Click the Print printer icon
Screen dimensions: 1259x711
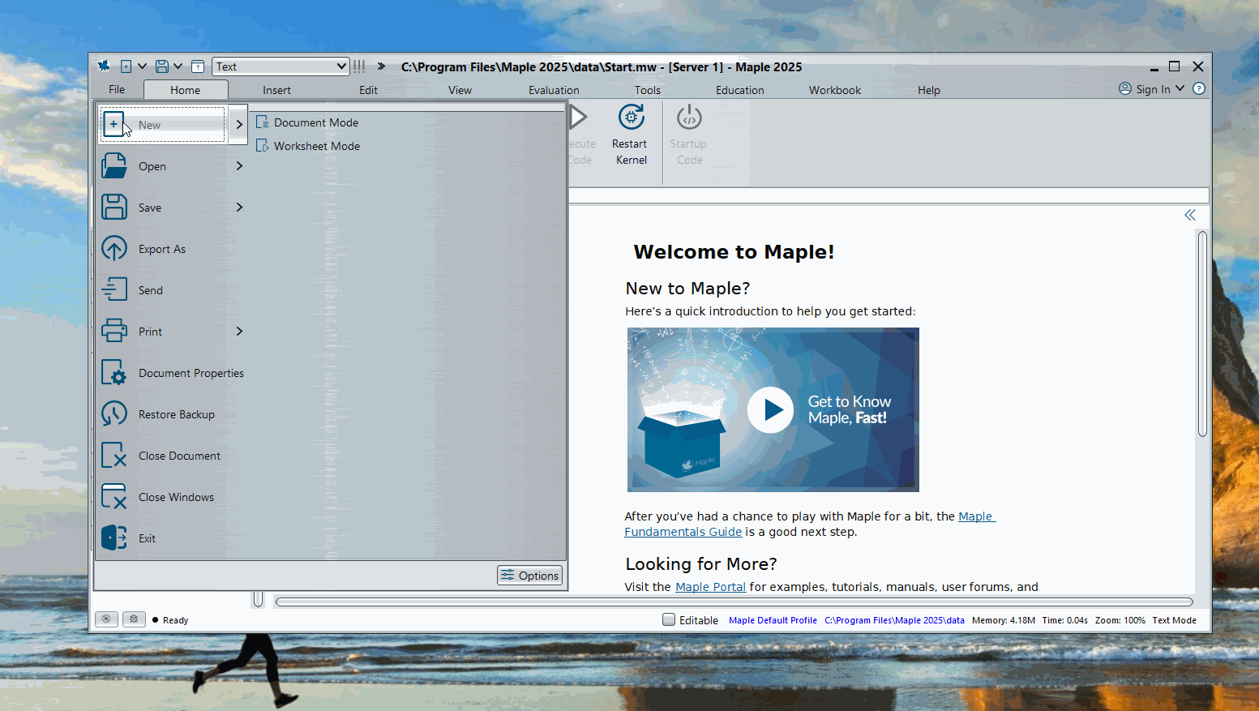[x=114, y=332]
